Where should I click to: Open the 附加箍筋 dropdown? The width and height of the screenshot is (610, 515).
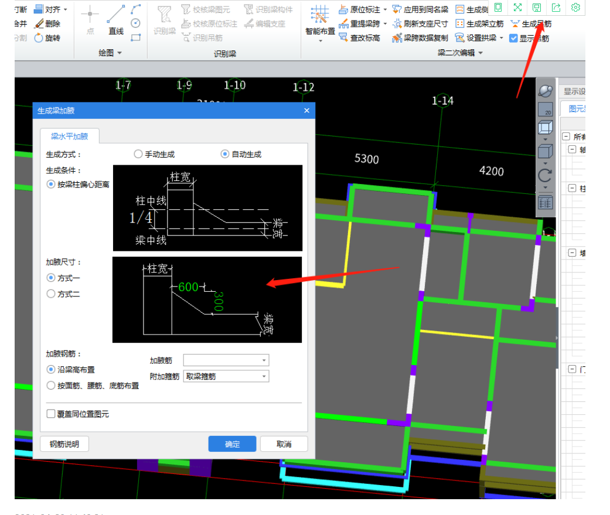click(x=226, y=376)
